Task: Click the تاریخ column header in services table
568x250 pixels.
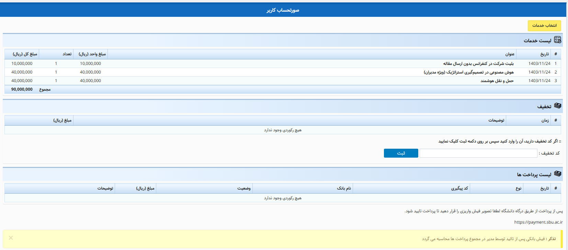Action: 544,54
